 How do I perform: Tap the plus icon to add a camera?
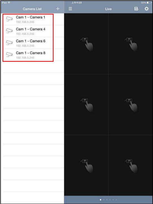click(58, 9)
